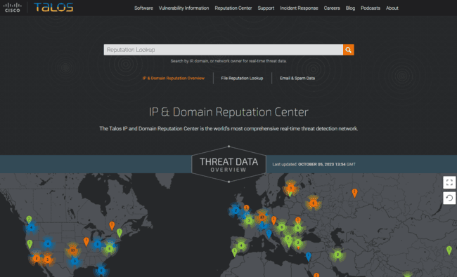
Task: Open the green 7 cluster near Greece
Action: pos(288,239)
